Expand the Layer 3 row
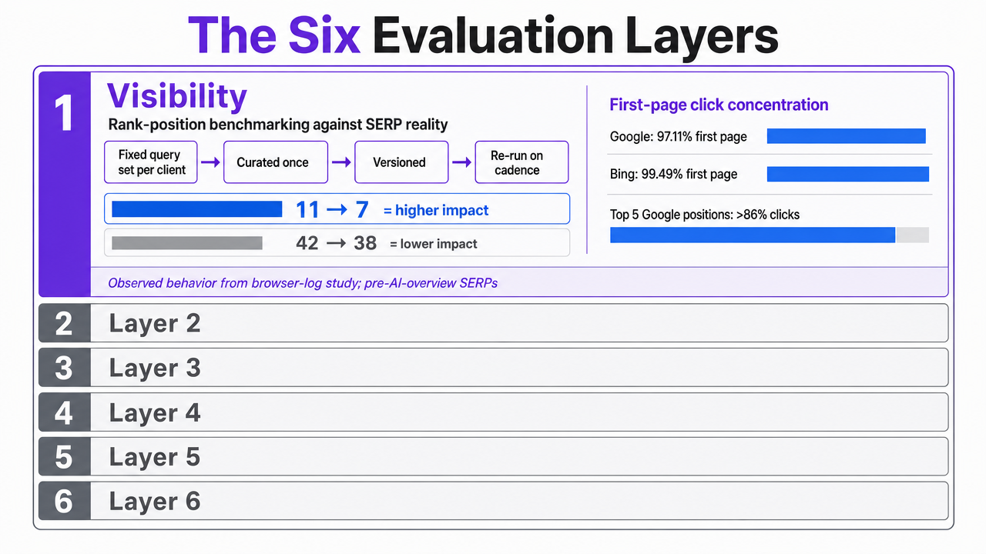 [x=493, y=368]
